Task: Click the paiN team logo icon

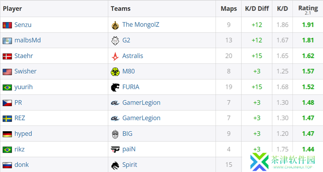Action: 115,149
